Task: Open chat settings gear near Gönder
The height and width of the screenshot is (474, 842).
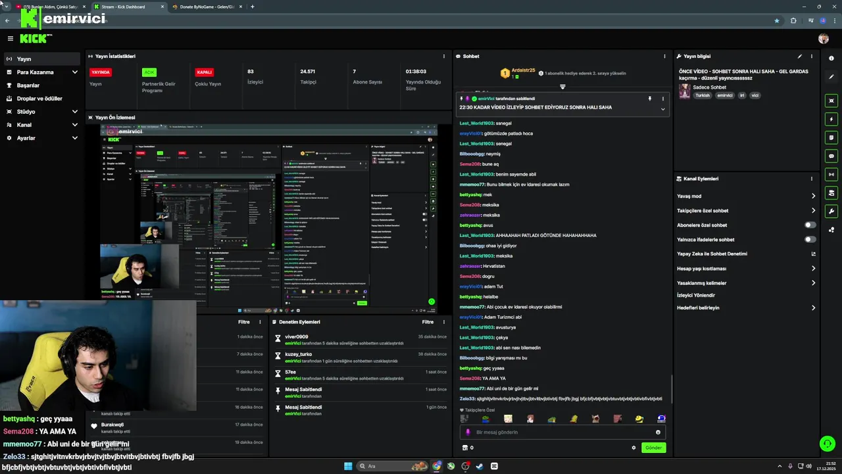Action: 633,448
